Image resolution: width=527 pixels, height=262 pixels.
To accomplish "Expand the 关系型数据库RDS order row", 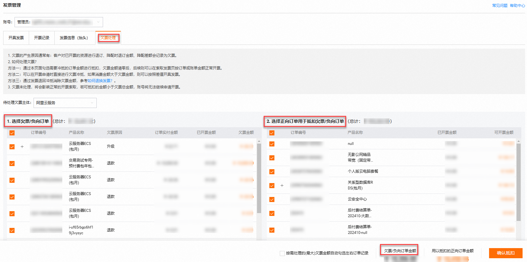I will (282, 185).
